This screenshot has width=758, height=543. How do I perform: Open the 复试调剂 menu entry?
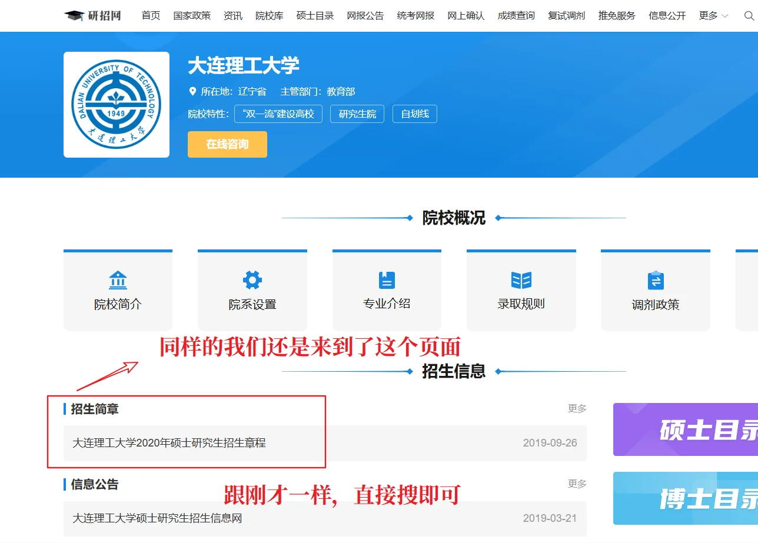tap(566, 16)
